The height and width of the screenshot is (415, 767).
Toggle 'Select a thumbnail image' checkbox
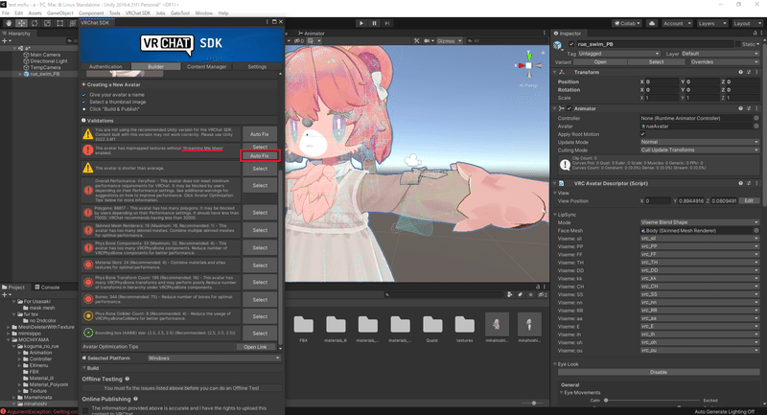[84, 103]
